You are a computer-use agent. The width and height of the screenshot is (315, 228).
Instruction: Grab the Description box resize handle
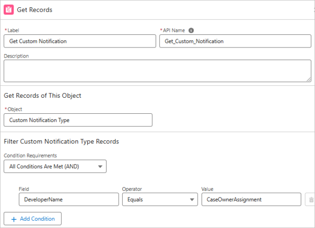point(309,79)
